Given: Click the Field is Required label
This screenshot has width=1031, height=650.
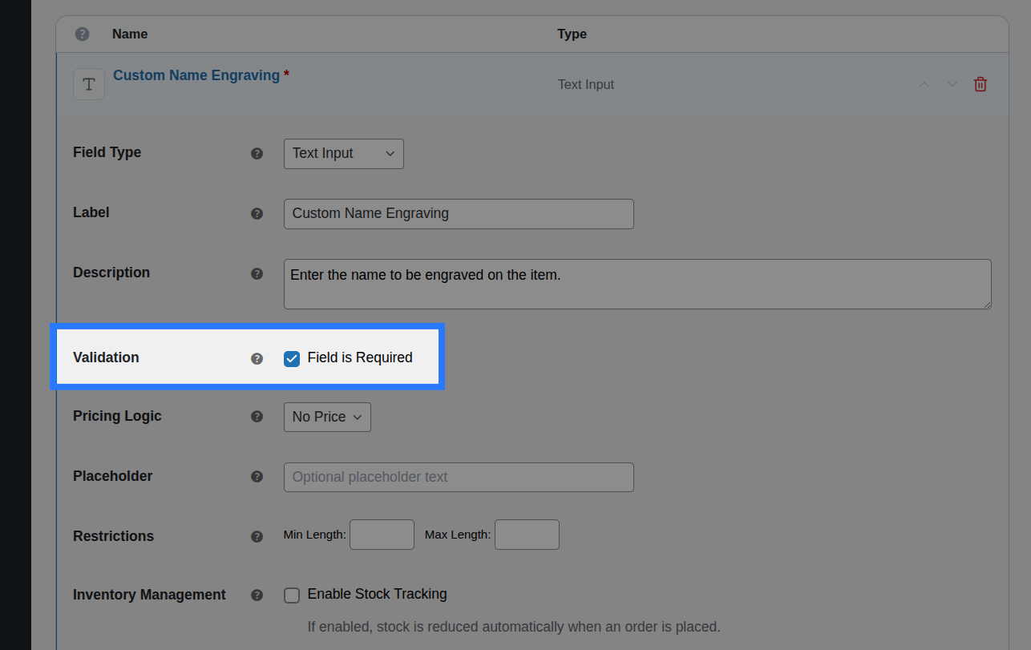Looking at the screenshot, I should 360,357.
